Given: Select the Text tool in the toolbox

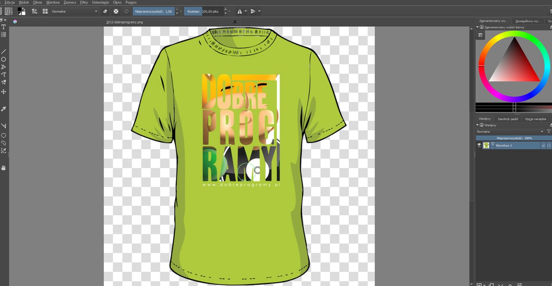Looking at the screenshot, I should pyautogui.click(x=3, y=27).
